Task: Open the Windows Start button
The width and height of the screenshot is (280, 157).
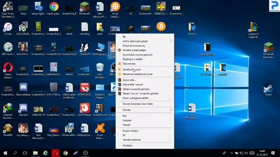Action: [5, 153]
